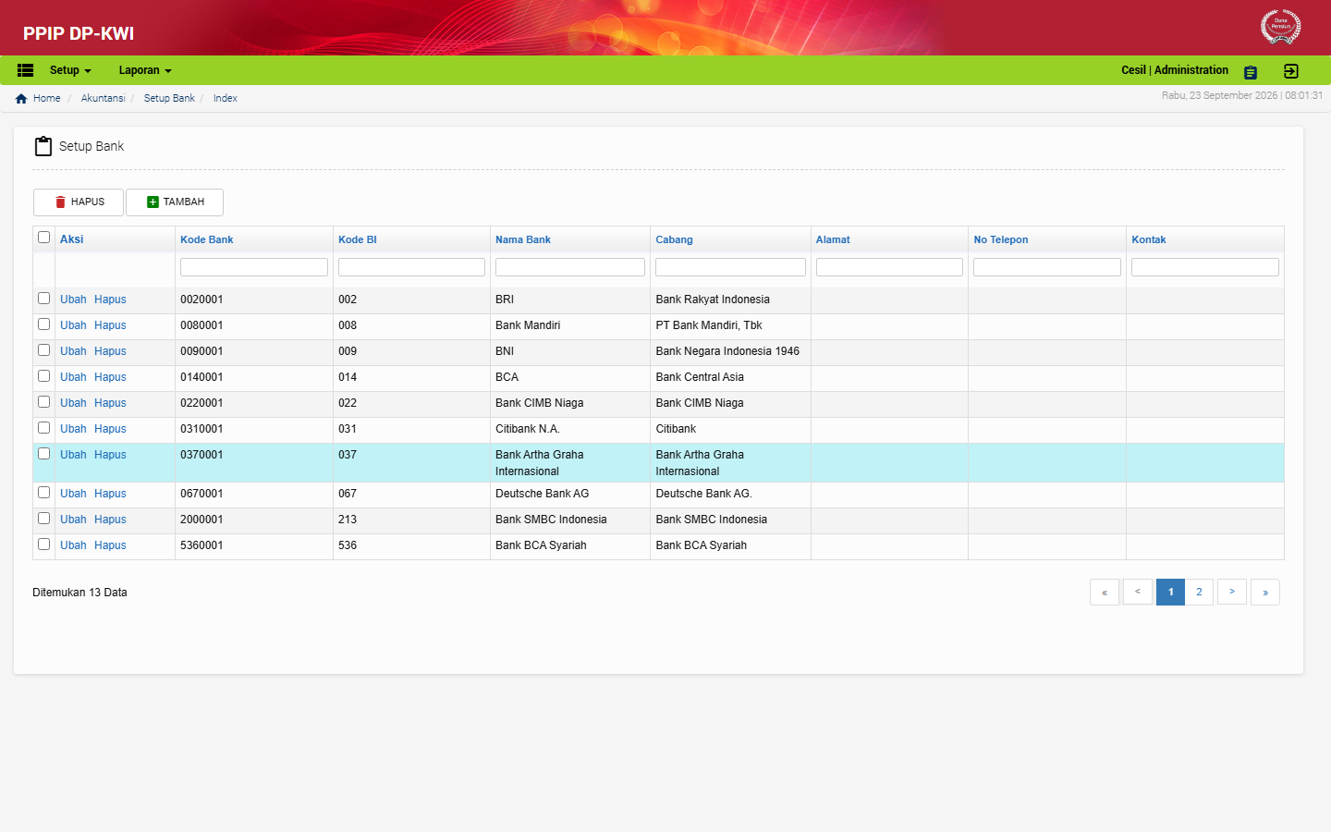This screenshot has width=1331, height=832.
Task: Sort the table by Cabang
Action: click(x=674, y=239)
